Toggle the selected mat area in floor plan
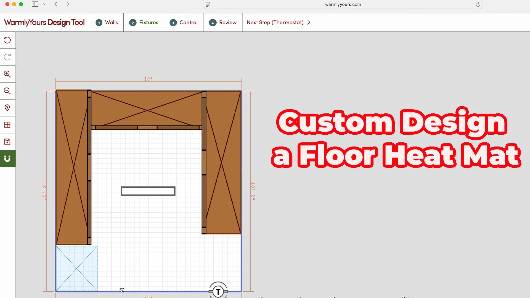Viewport: 530px width, 298px height. pos(76,268)
